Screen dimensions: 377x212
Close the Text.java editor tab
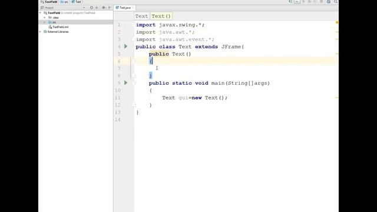pyautogui.click(x=133, y=8)
